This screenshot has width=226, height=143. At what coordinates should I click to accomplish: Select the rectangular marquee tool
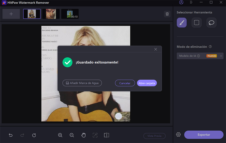click(196, 22)
